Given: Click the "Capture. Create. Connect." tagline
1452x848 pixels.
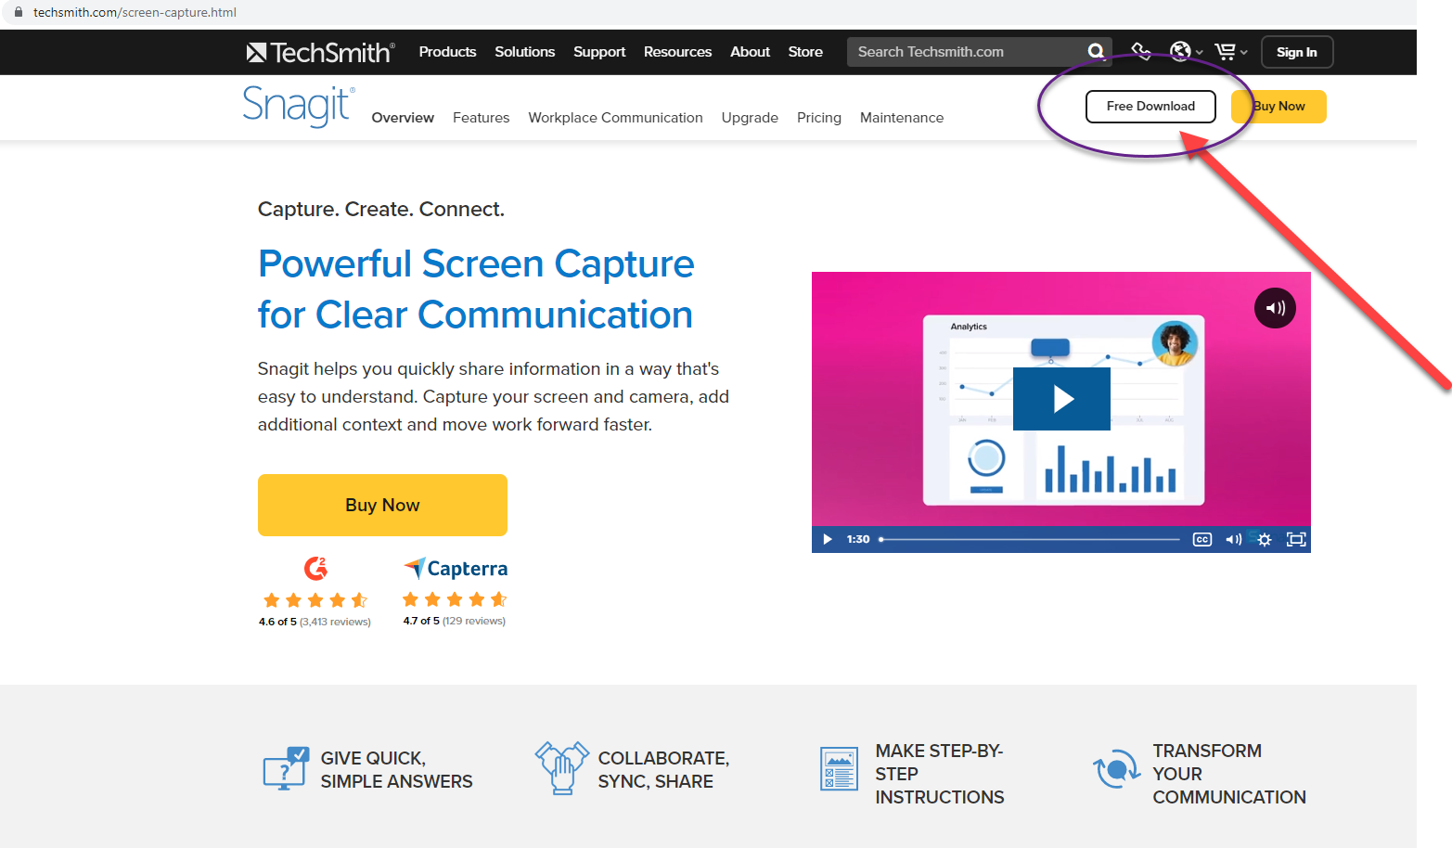Looking at the screenshot, I should pyautogui.click(x=381, y=210).
